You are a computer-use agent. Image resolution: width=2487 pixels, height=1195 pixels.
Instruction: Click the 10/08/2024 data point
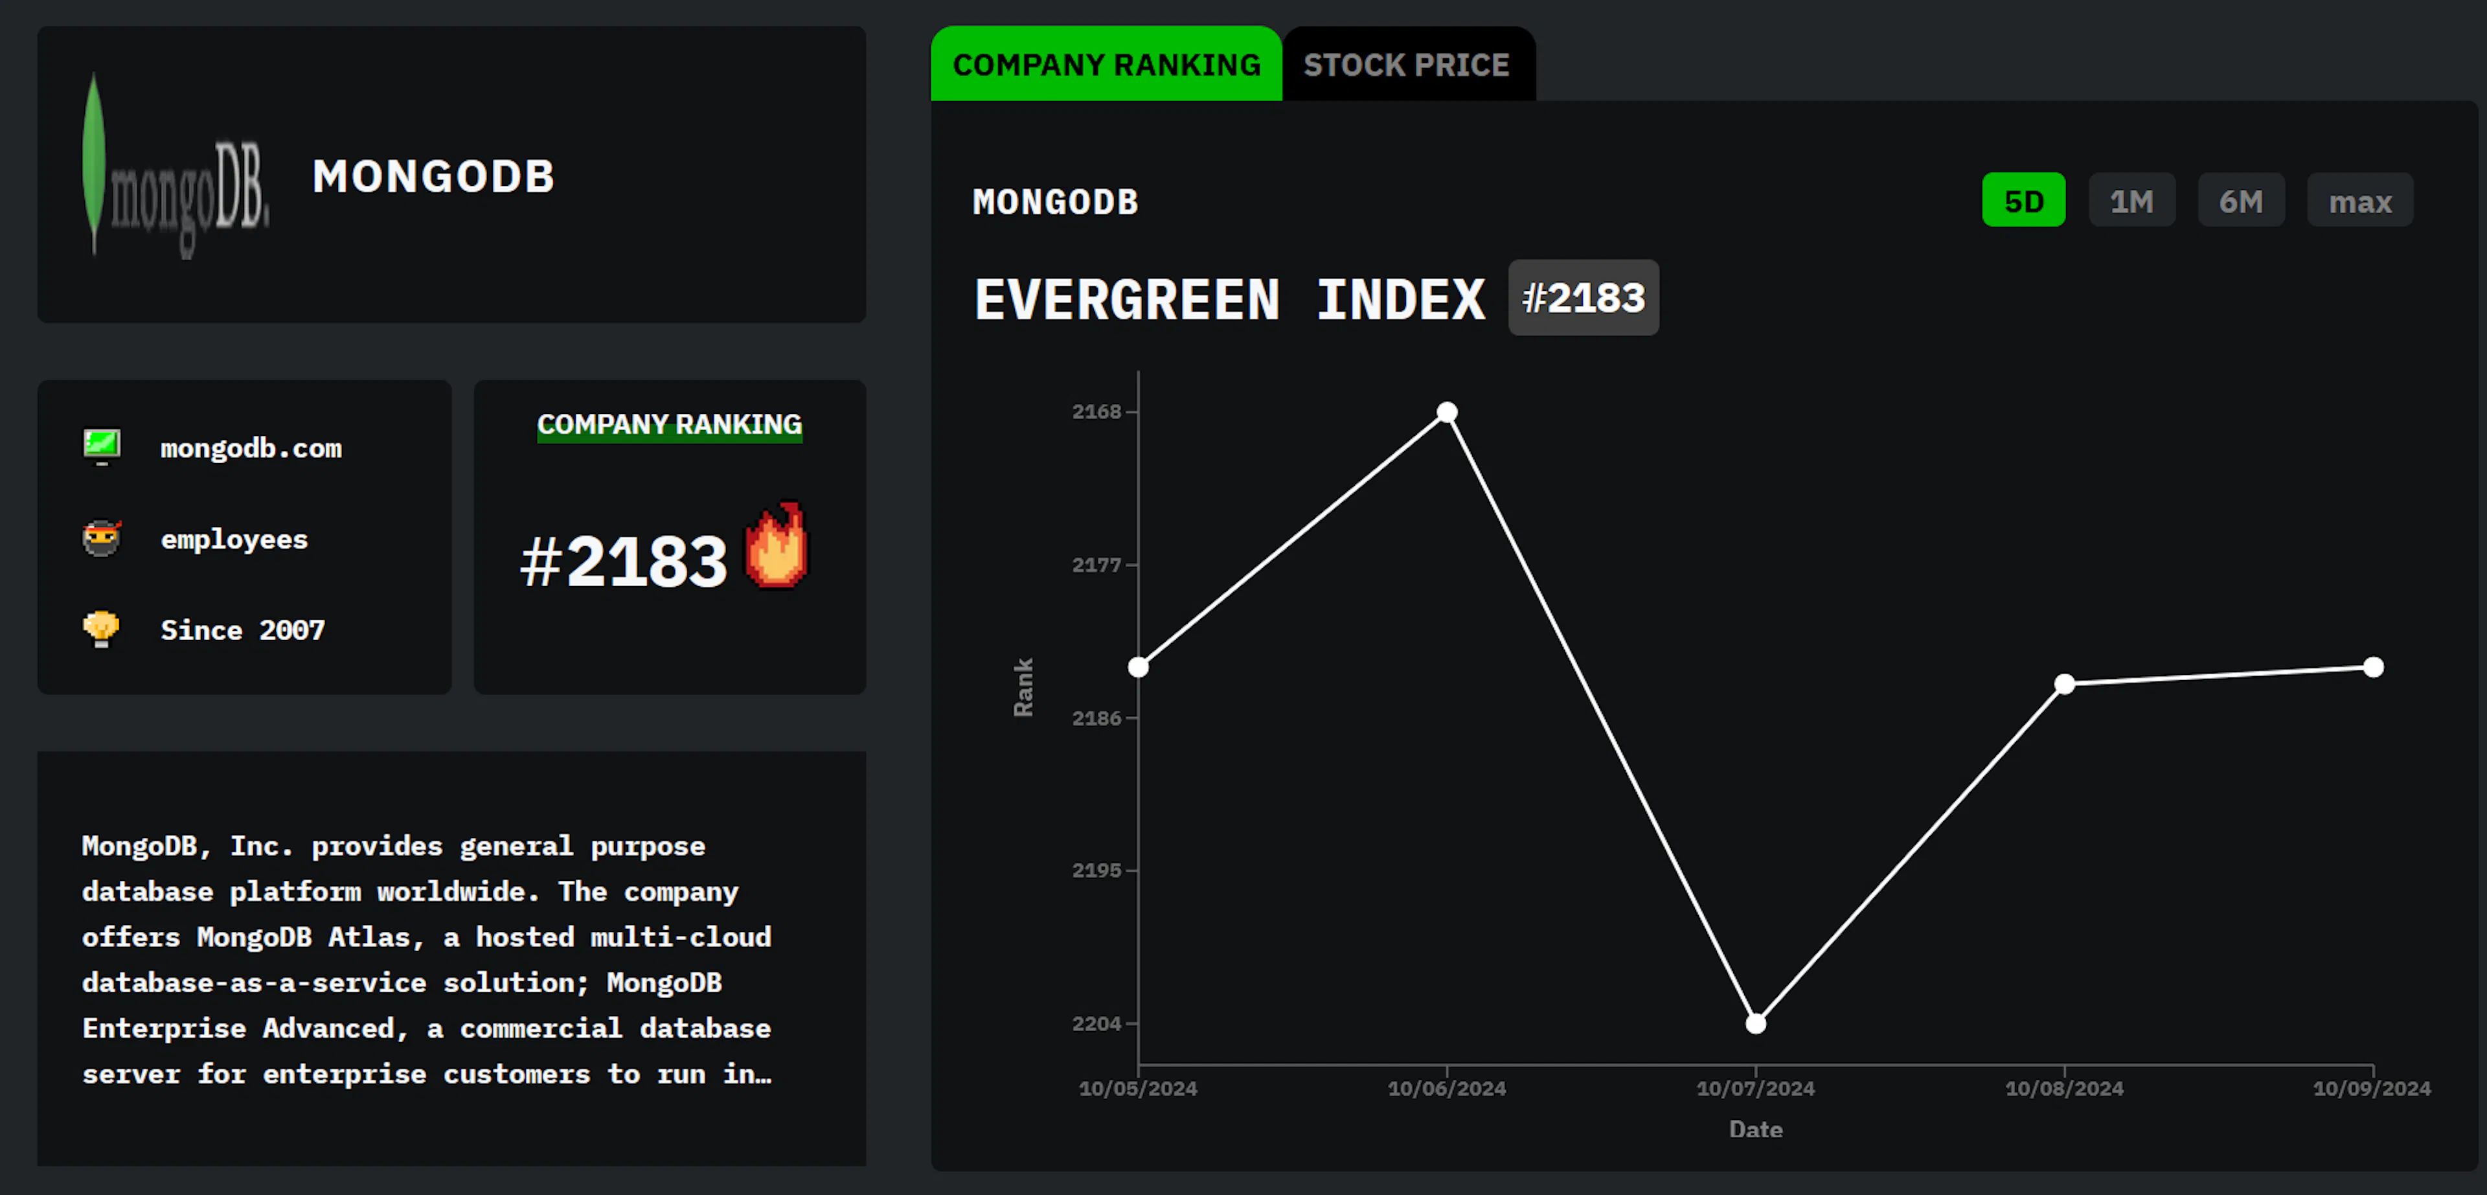[x=2064, y=685]
